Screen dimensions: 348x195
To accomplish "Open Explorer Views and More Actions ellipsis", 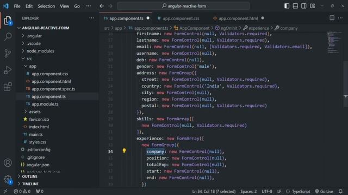I will coord(91,18).
